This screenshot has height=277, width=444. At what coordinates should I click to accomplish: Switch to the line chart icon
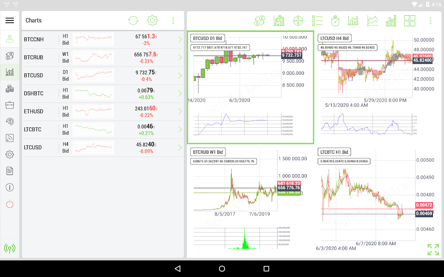tap(373, 20)
